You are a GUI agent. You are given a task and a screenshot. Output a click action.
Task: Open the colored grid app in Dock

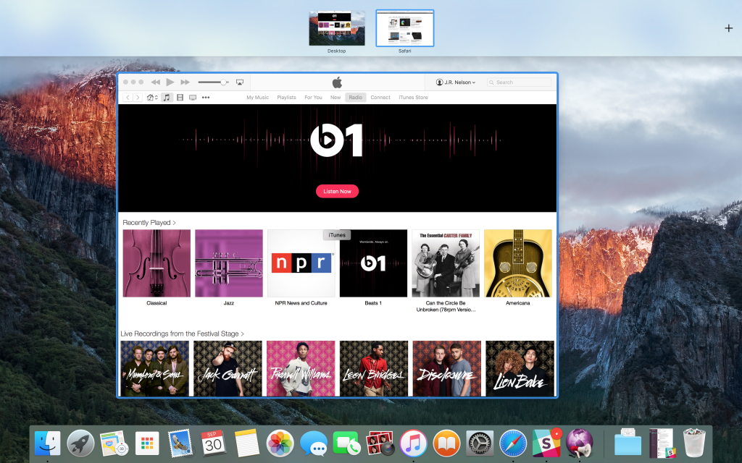coord(146,443)
